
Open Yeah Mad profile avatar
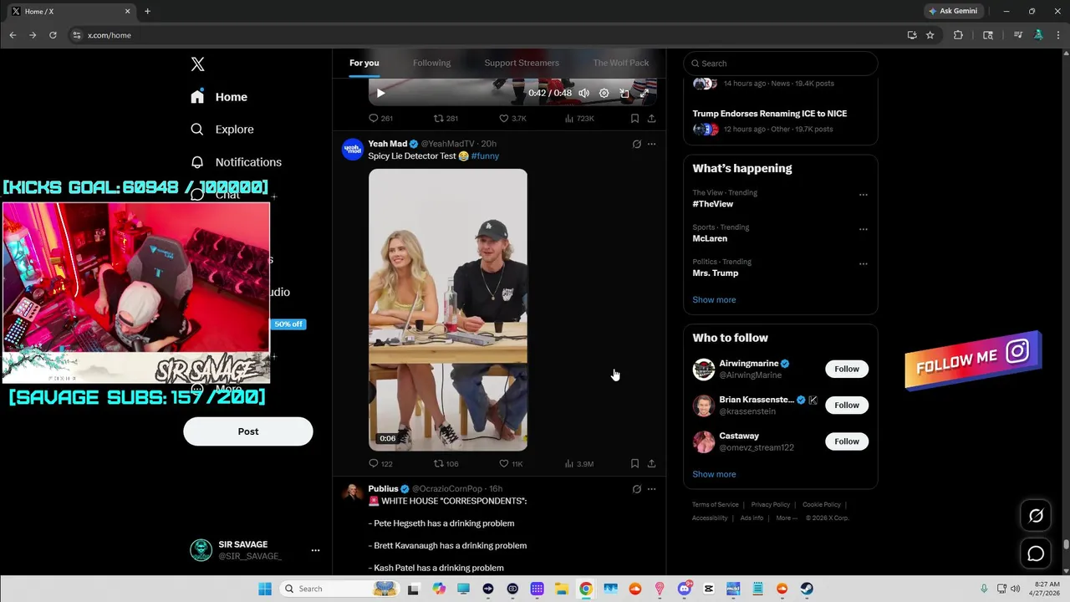click(353, 149)
